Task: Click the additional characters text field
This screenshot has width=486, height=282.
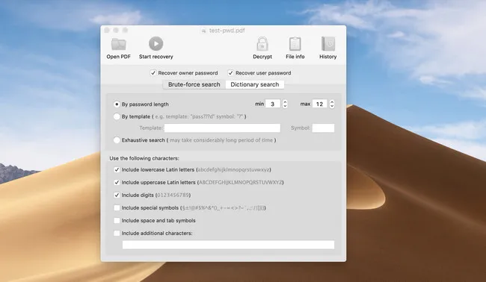Action: click(x=229, y=245)
